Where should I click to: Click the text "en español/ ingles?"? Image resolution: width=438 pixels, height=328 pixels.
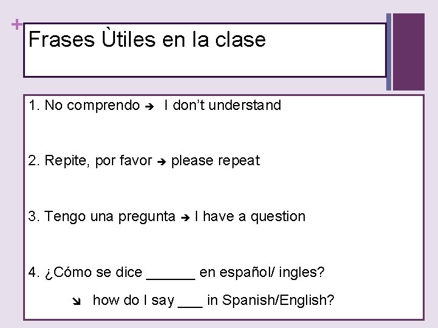[x=262, y=272]
